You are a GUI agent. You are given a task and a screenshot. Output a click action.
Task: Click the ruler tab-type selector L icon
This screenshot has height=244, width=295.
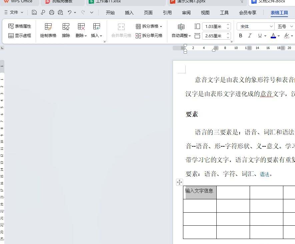(x=2, y=48)
